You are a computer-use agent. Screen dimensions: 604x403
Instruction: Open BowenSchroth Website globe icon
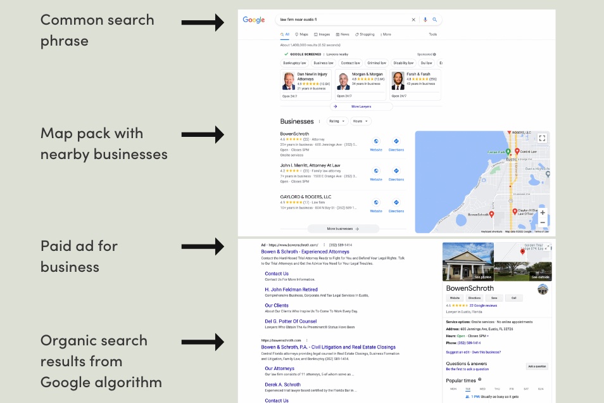(376, 141)
